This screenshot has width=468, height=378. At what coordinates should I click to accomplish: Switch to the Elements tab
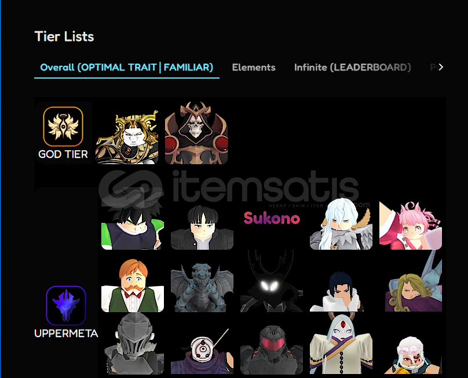(x=254, y=67)
